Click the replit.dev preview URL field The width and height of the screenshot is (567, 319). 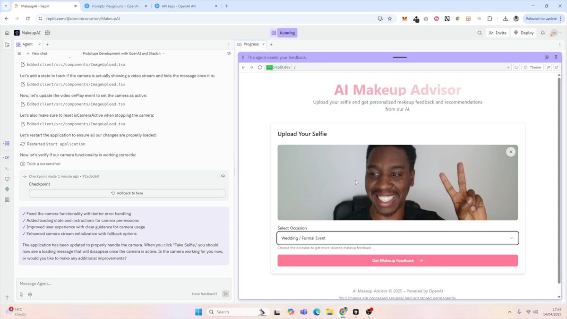(x=387, y=67)
